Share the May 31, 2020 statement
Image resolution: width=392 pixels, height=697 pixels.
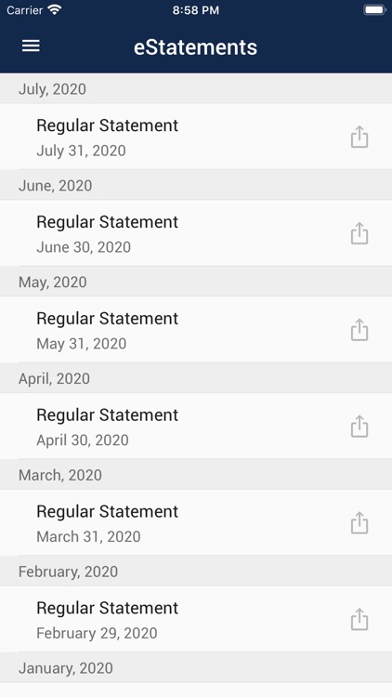[359, 329]
